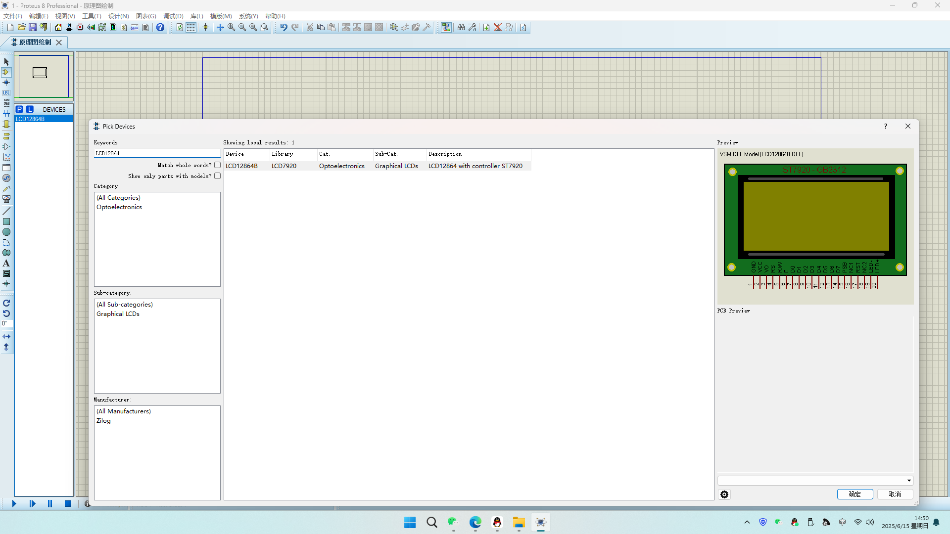Viewport: 950px width, 534px height.
Task: Expand the PCB package dropdown
Action: pyautogui.click(x=908, y=481)
